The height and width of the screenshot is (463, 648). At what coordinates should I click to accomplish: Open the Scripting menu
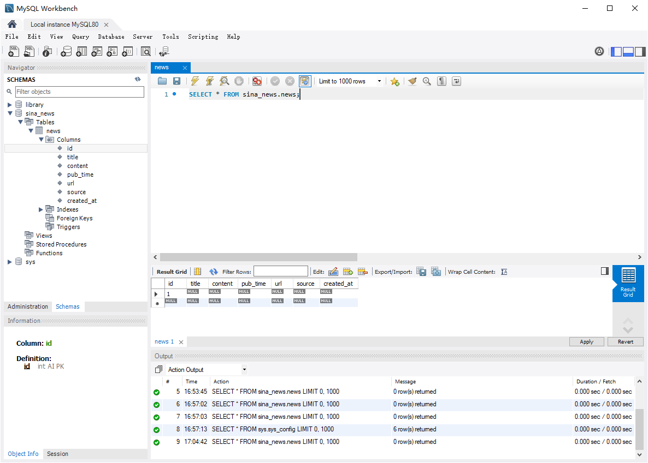point(203,37)
